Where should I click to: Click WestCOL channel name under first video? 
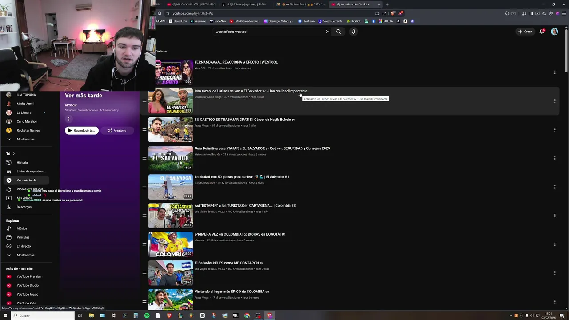[200, 68]
